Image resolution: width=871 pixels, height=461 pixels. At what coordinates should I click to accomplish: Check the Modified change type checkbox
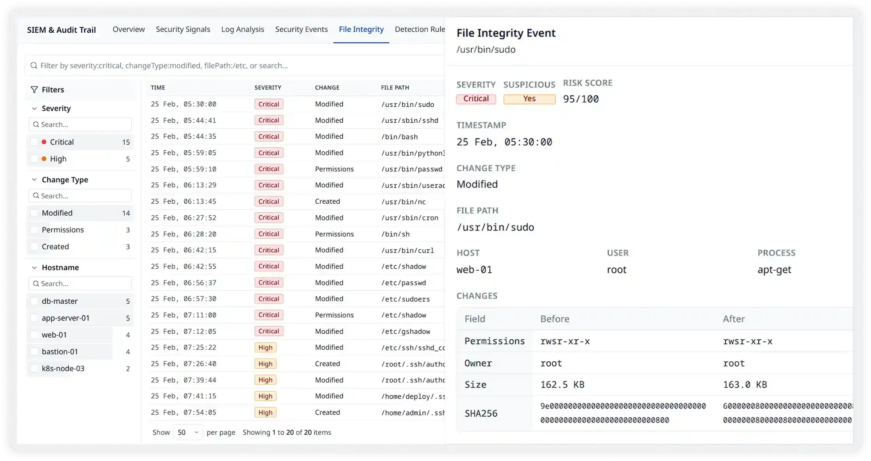pos(34,213)
